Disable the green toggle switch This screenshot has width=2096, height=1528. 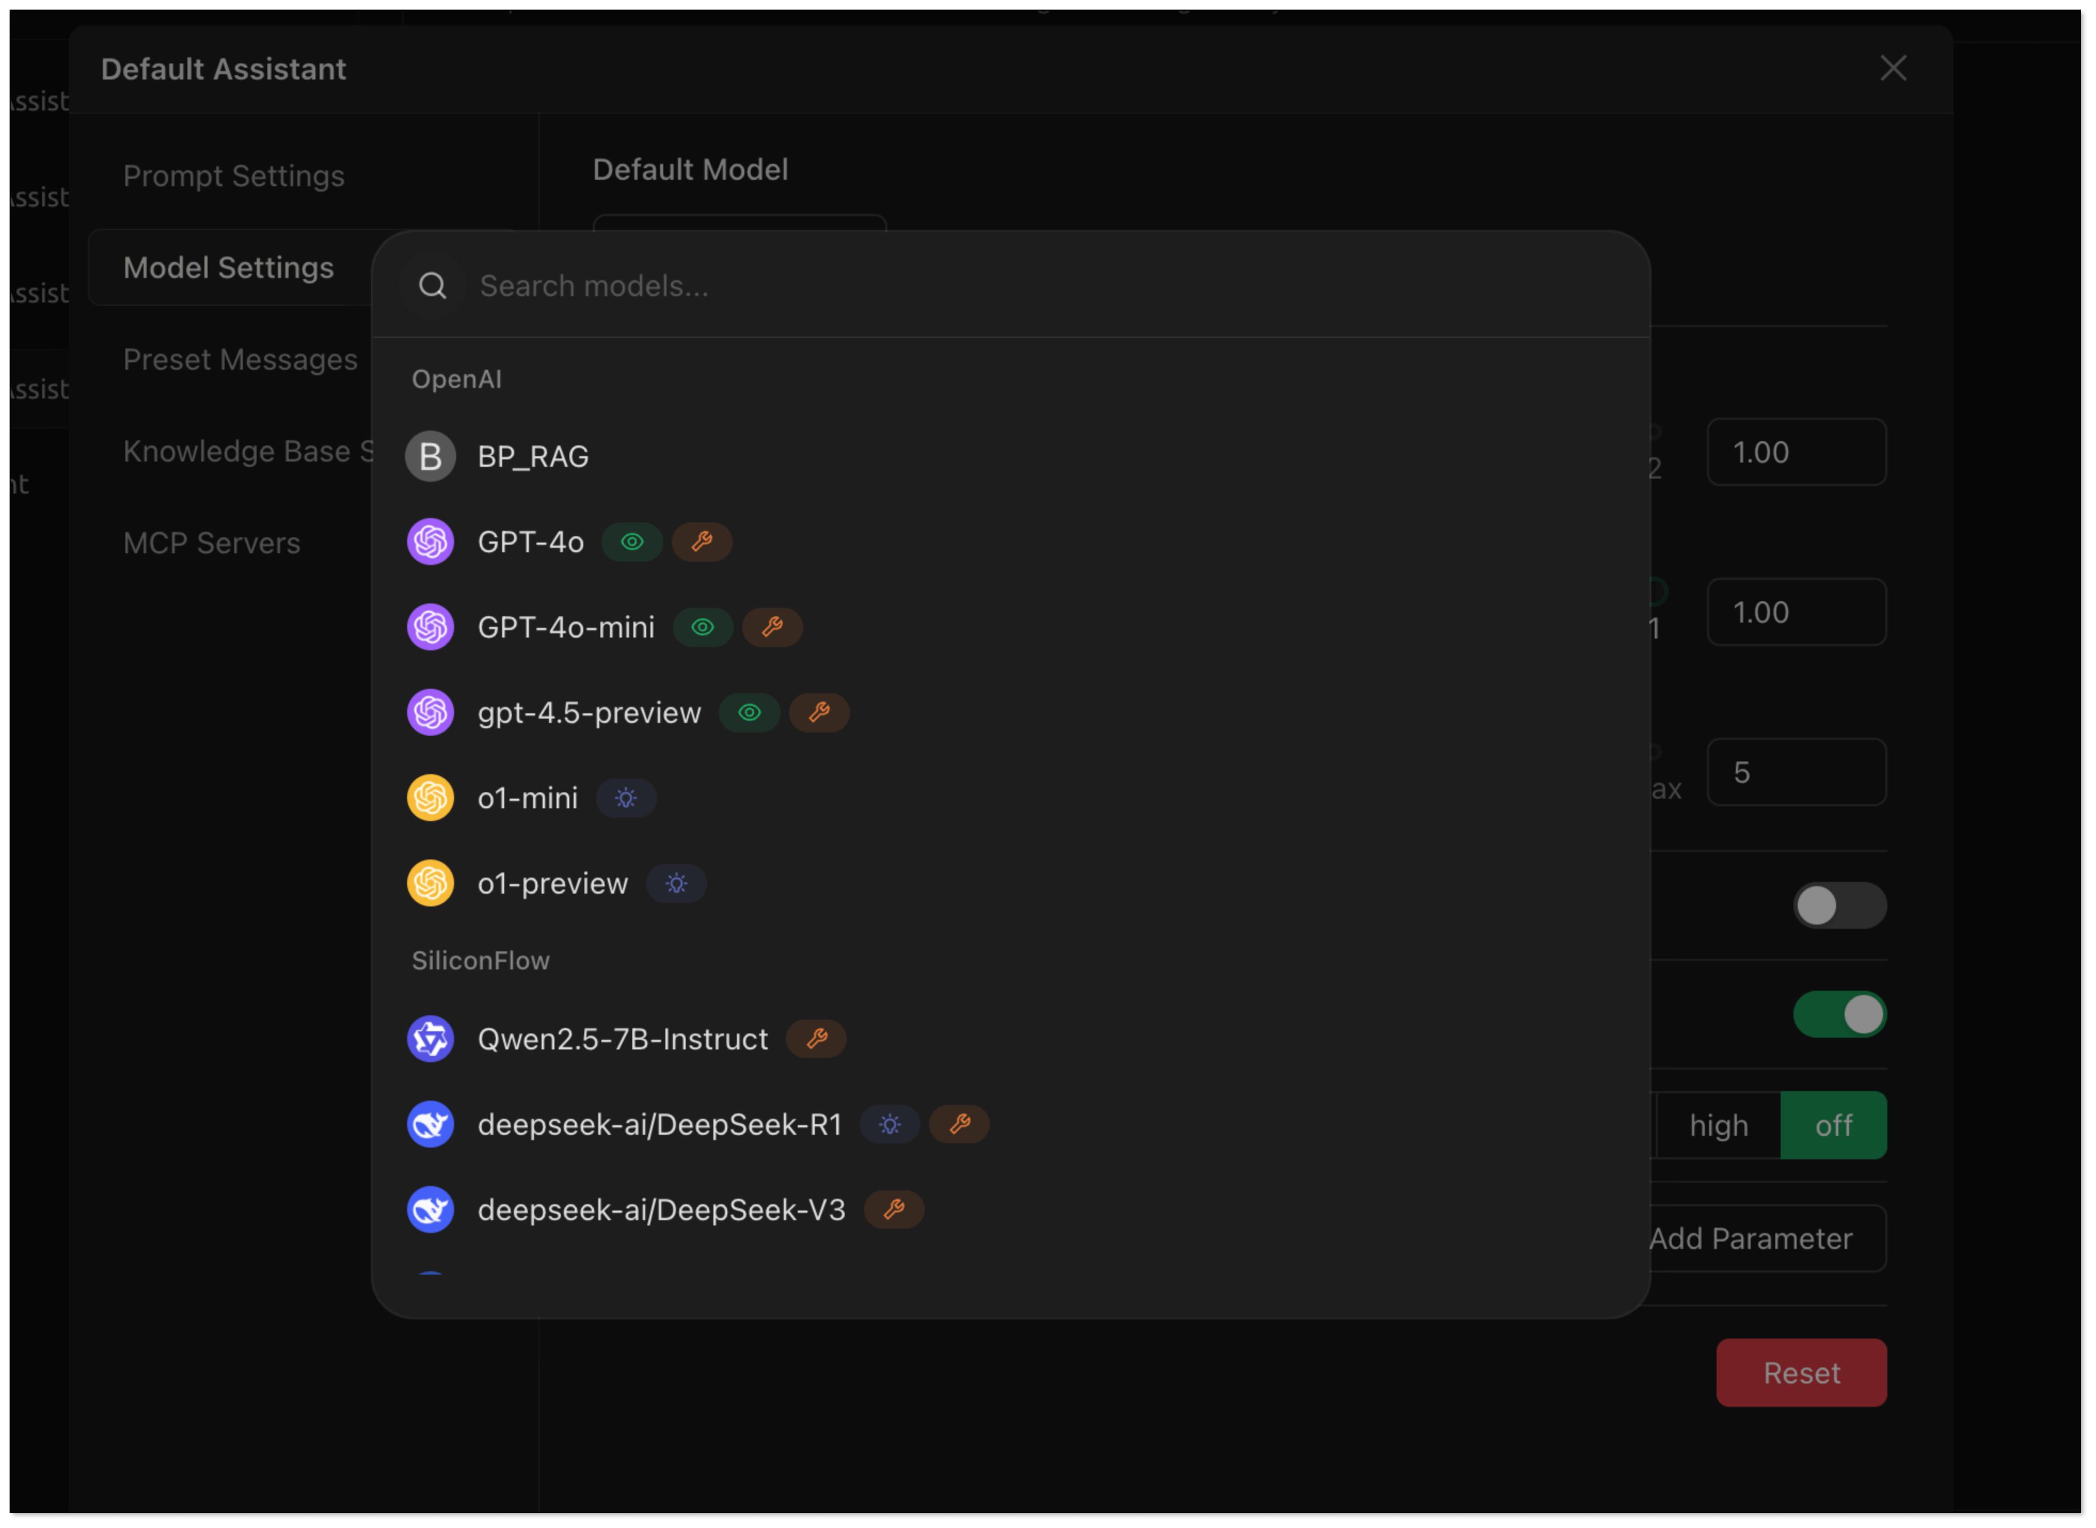coord(1839,1015)
